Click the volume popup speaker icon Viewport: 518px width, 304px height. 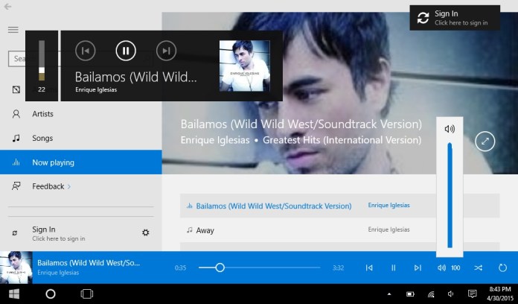[450, 129]
